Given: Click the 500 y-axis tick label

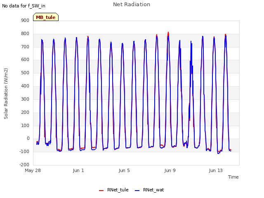Looking at the screenshot, I should point(25,73).
